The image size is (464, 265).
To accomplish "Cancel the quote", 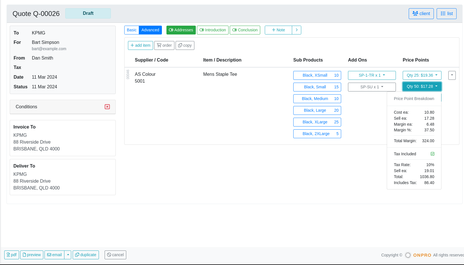I will [x=115, y=255].
